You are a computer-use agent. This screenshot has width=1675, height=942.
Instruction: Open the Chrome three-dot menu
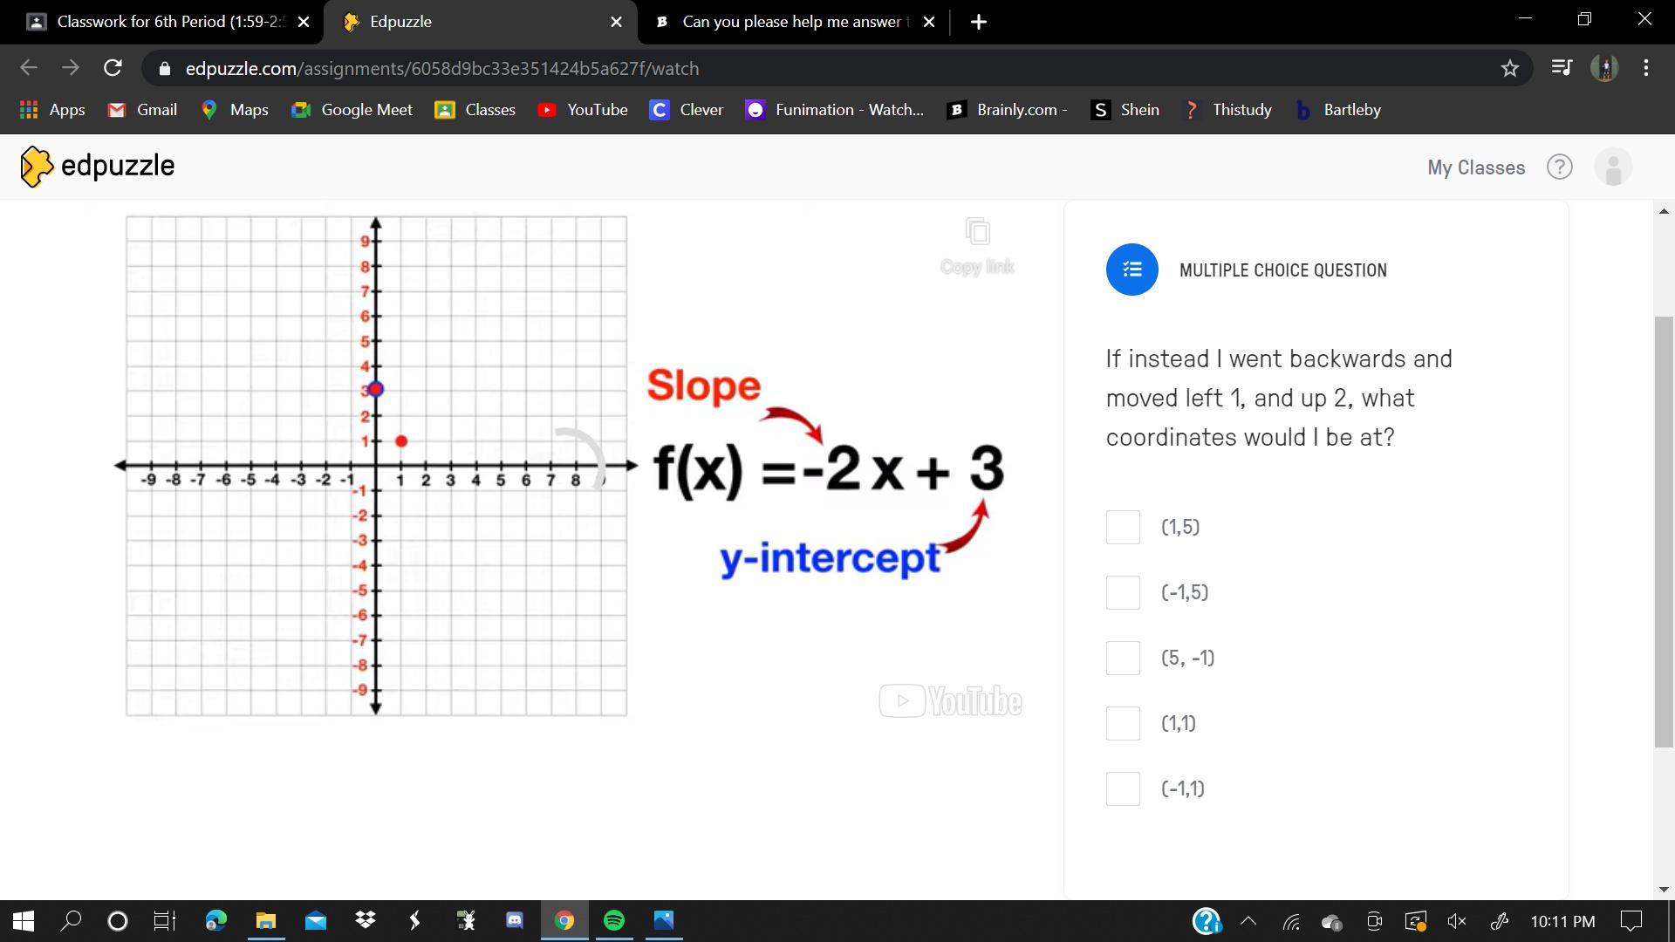[1645, 68]
